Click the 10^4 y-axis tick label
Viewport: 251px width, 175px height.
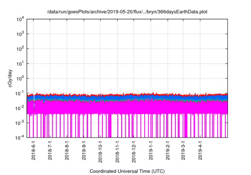click(20, 20)
